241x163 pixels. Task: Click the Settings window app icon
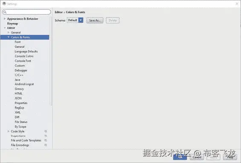(4, 4)
